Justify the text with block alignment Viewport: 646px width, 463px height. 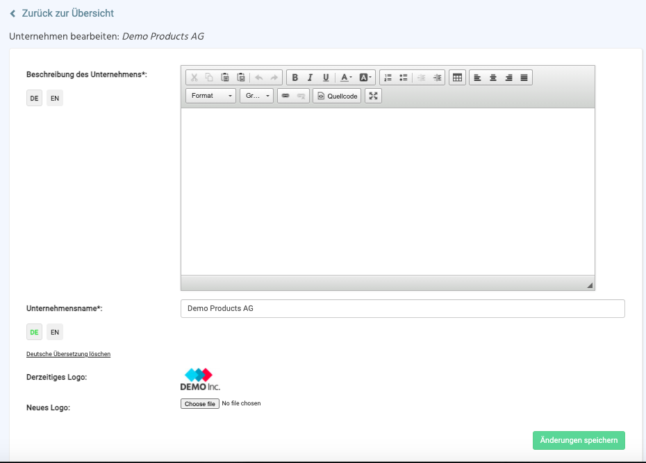click(524, 78)
